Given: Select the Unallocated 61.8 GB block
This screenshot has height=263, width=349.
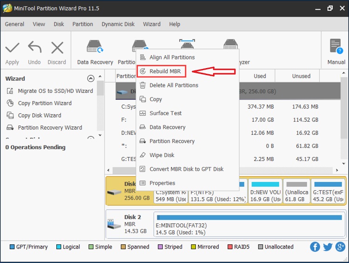Looking at the screenshot, I should (297, 191).
